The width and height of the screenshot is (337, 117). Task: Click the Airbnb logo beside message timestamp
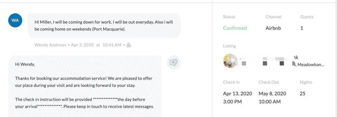[129, 45]
